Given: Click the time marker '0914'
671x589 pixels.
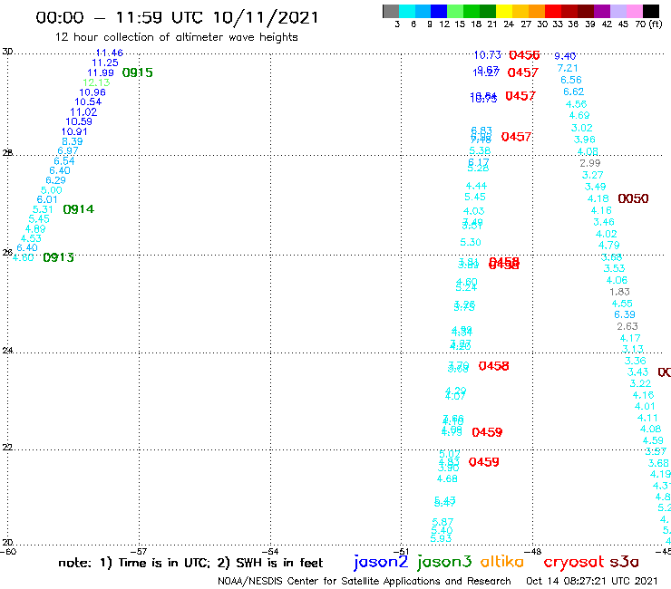Looking at the screenshot, I should click(79, 209).
